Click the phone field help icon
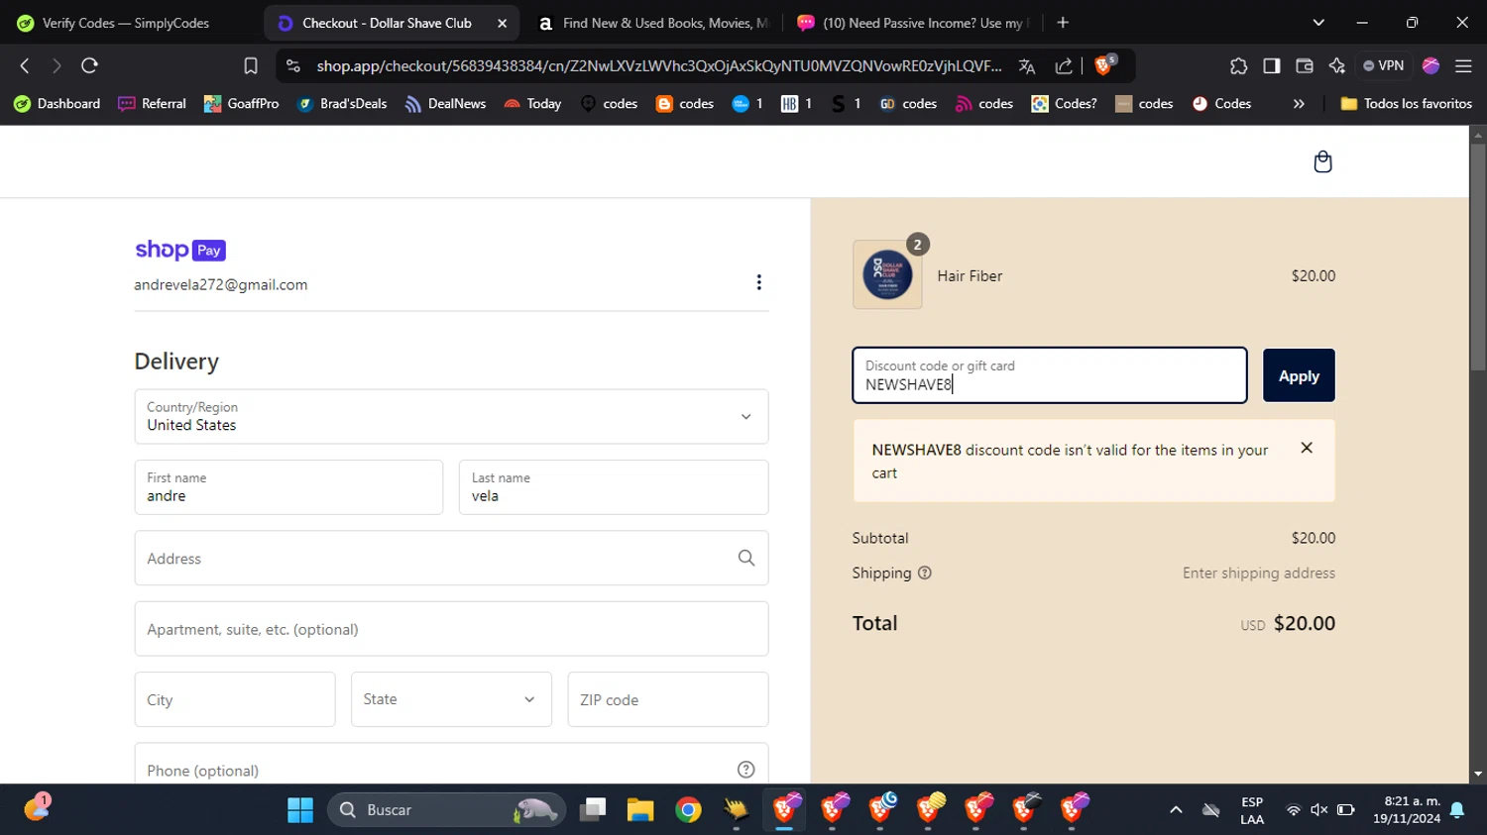The height and width of the screenshot is (835, 1487). (746, 770)
